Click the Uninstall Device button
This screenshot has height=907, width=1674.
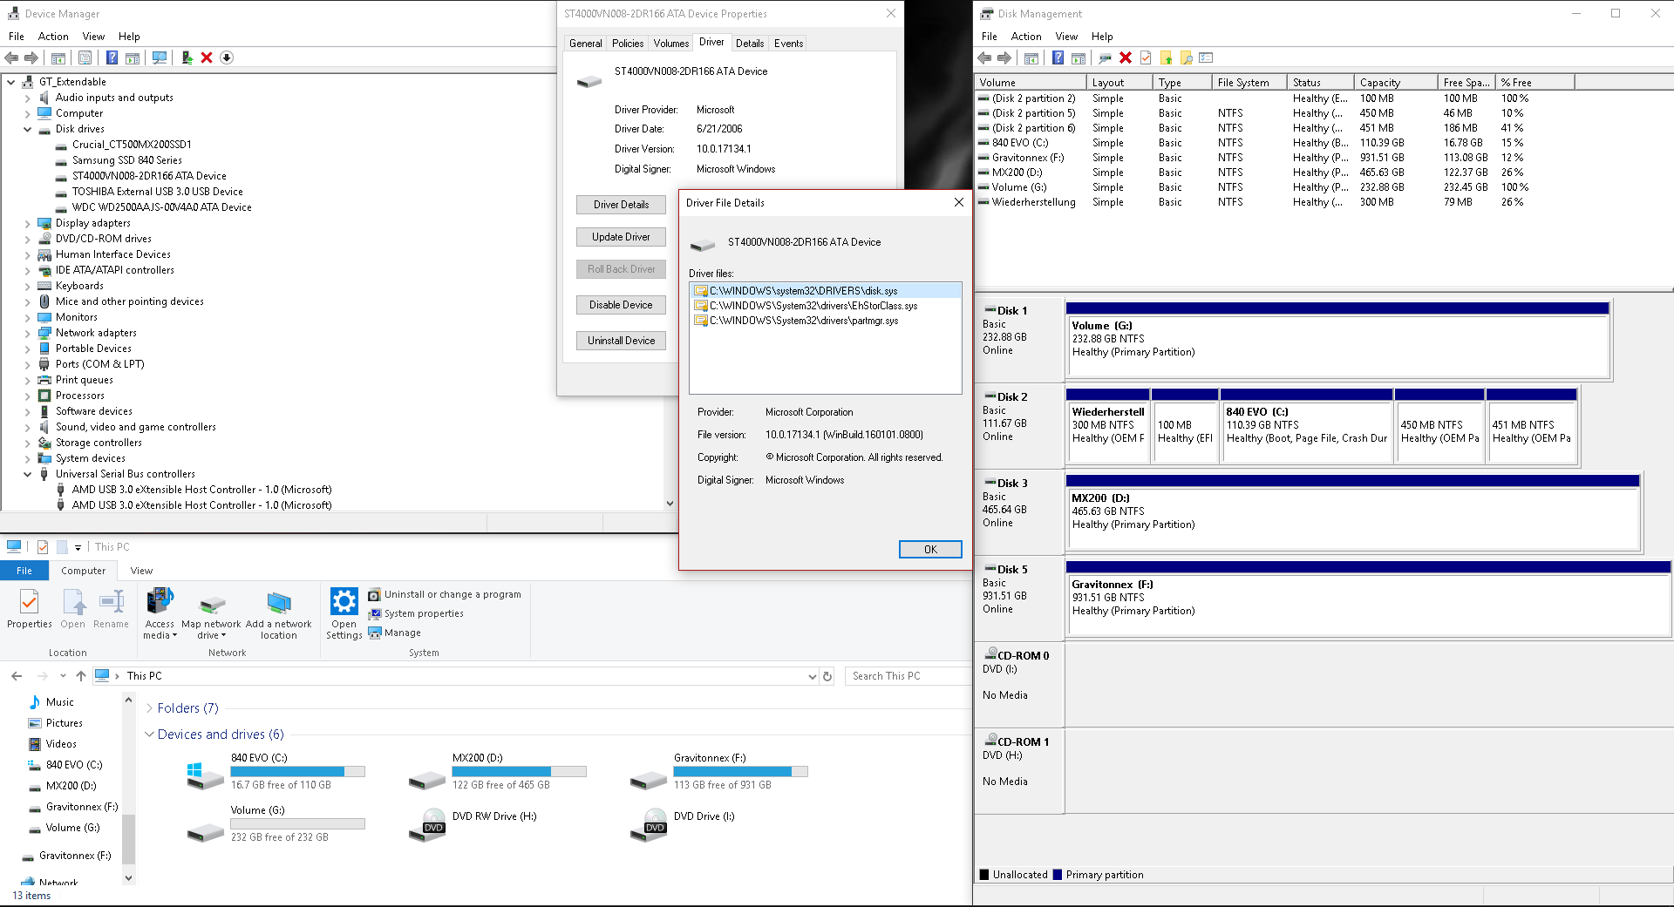tap(621, 341)
